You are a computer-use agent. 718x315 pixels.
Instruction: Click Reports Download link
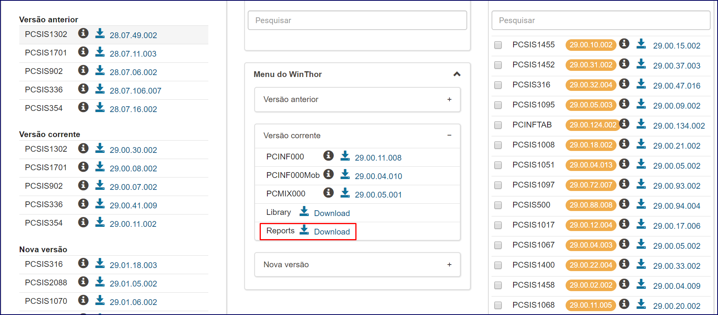click(x=332, y=232)
